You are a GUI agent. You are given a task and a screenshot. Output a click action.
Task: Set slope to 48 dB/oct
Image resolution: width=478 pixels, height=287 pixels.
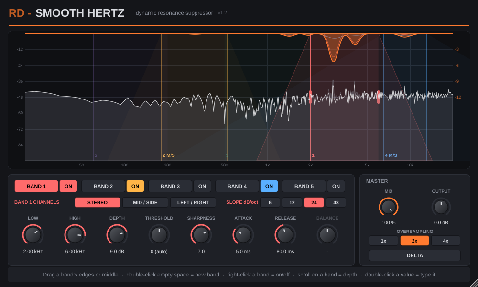pyautogui.click(x=336, y=202)
